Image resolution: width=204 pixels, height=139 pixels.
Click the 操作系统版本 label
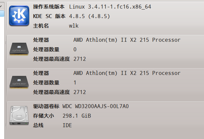click(49, 7)
